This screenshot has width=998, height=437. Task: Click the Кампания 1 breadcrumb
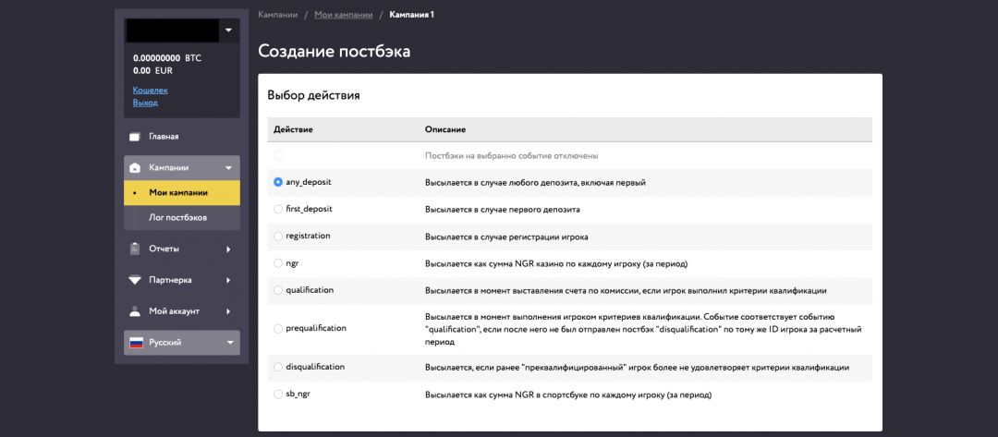[412, 15]
